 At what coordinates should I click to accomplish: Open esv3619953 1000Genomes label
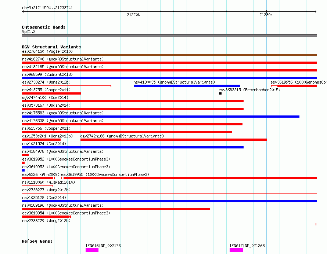(66, 167)
